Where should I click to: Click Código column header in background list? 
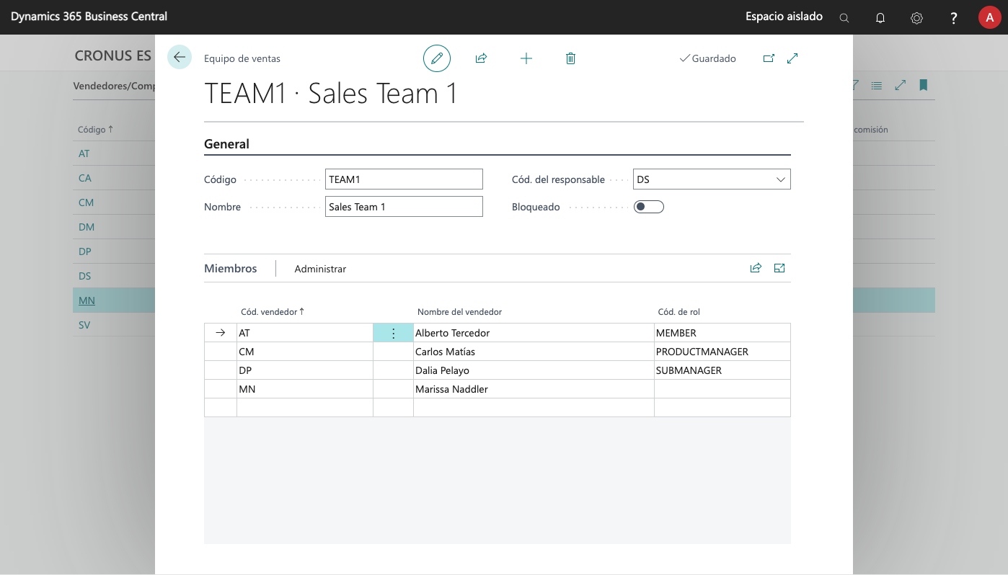pos(96,130)
